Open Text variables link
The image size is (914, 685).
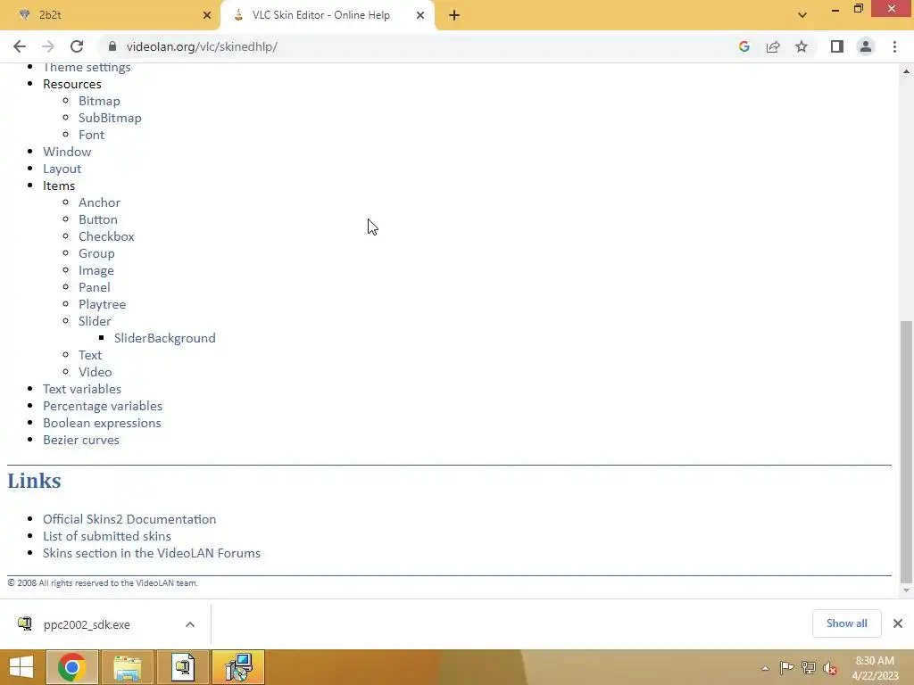(82, 389)
